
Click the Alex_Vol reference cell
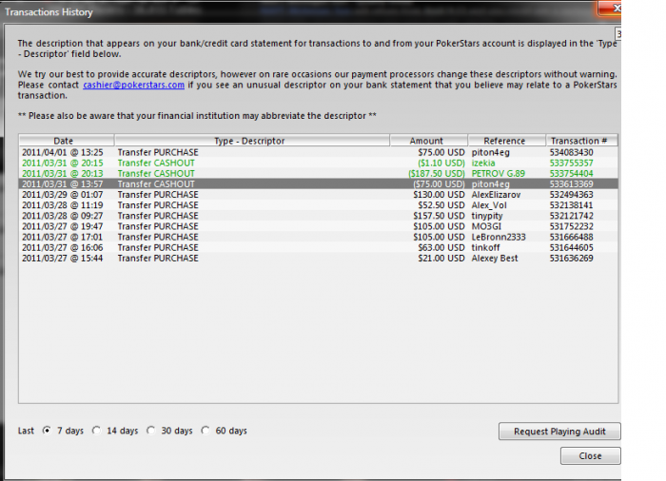[489, 205]
